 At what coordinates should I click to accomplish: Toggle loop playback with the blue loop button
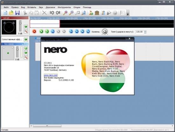[x=53, y=32]
